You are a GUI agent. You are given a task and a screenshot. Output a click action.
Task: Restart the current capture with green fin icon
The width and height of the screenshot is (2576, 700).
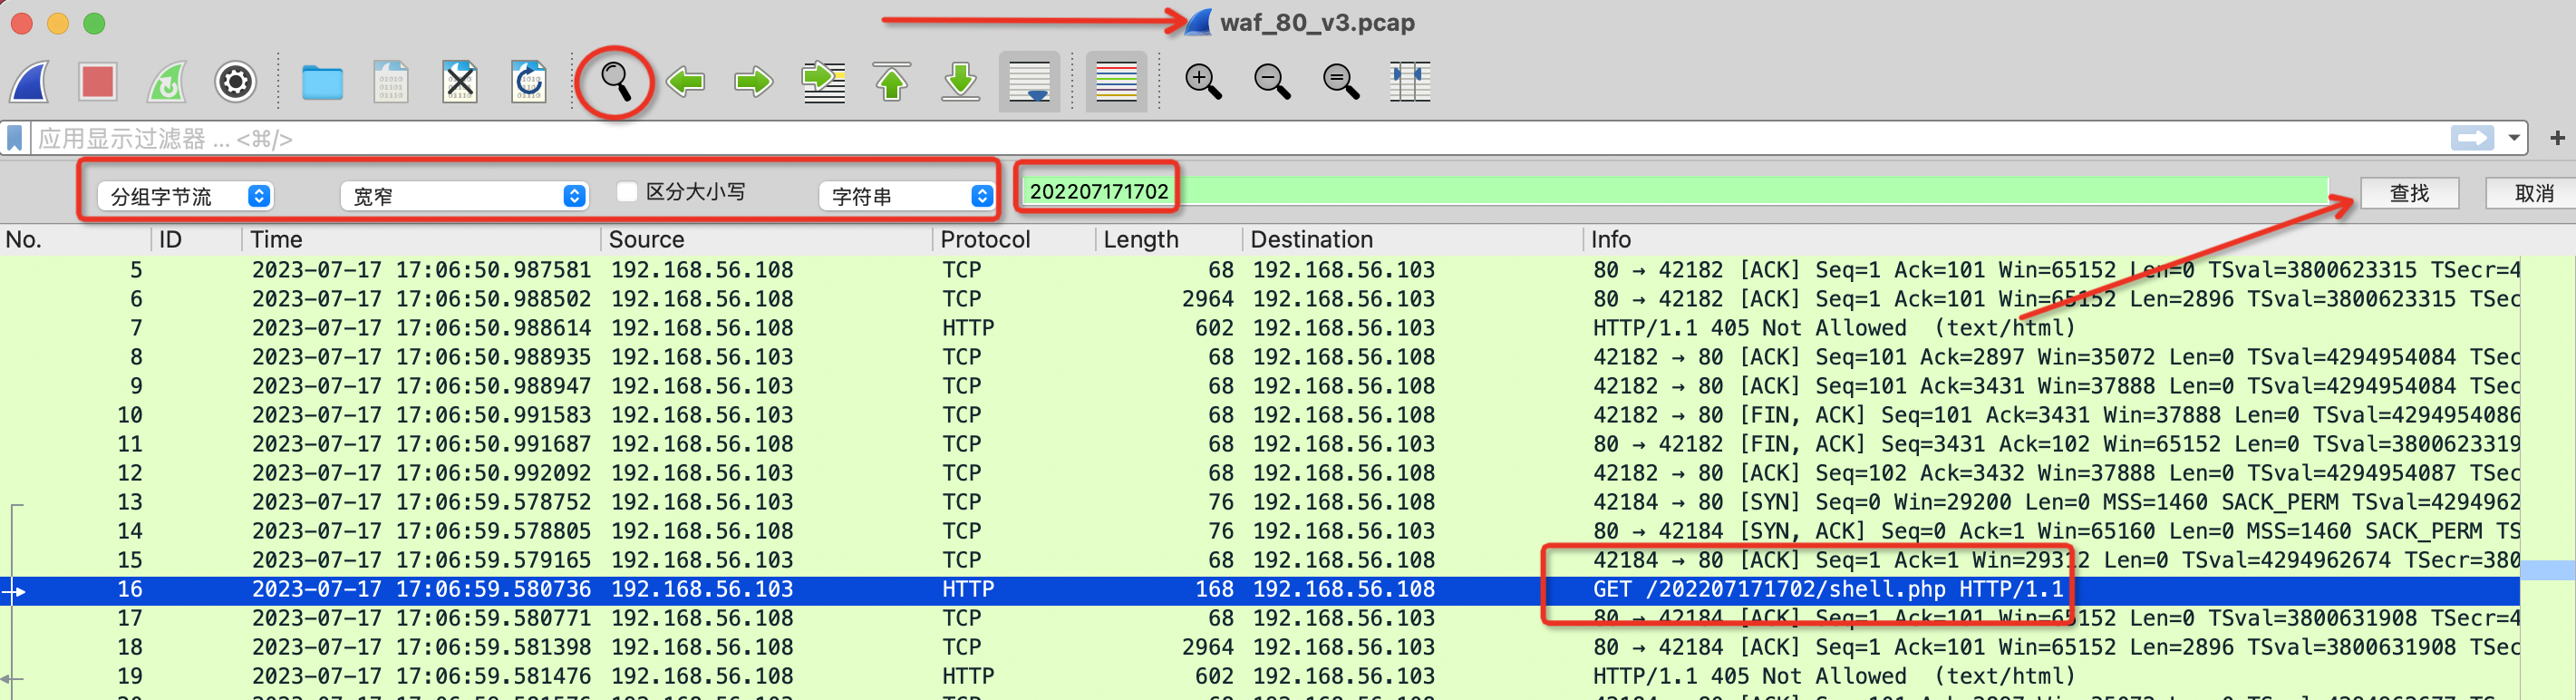pos(167,82)
